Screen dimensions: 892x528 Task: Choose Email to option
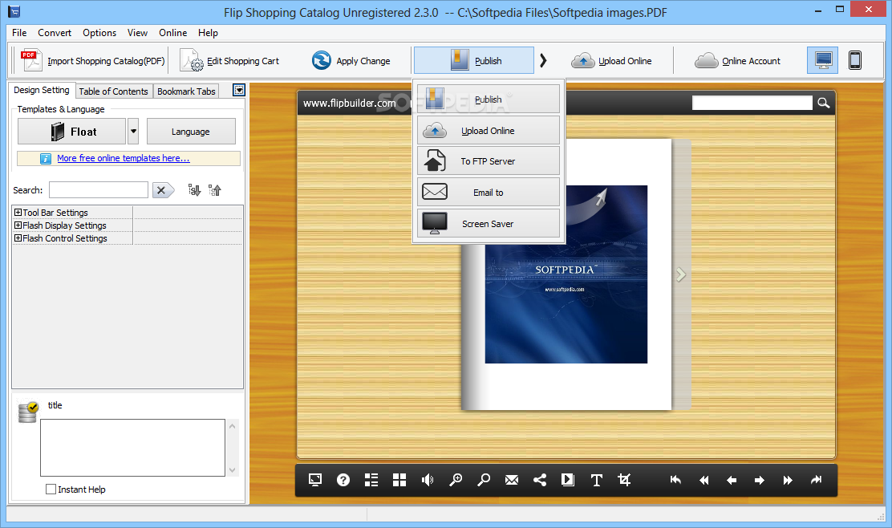click(488, 193)
